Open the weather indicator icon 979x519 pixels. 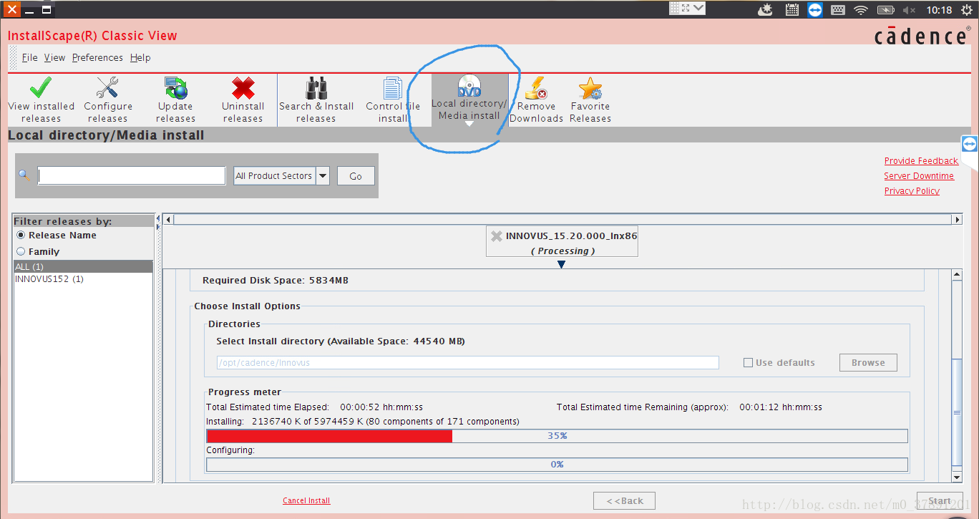pyautogui.click(x=766, y=10)
